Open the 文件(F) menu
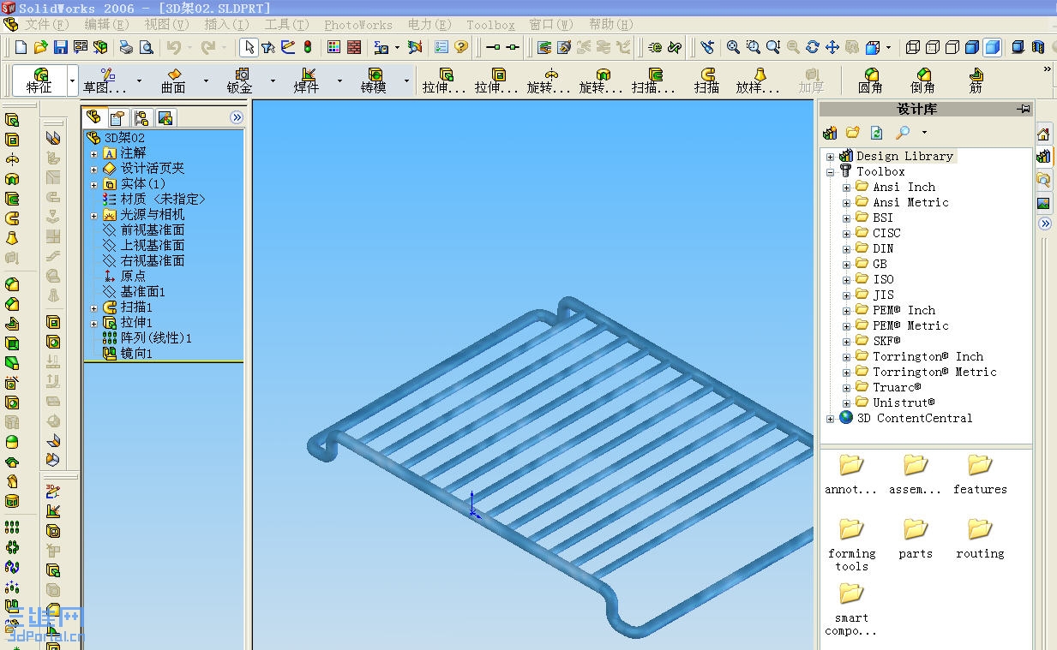The width and height of the screenshot is (1057, 650). click(x=47, y=25)
